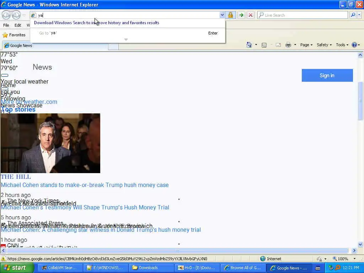Open the privacy status dropdown arrow

(326, 259)
